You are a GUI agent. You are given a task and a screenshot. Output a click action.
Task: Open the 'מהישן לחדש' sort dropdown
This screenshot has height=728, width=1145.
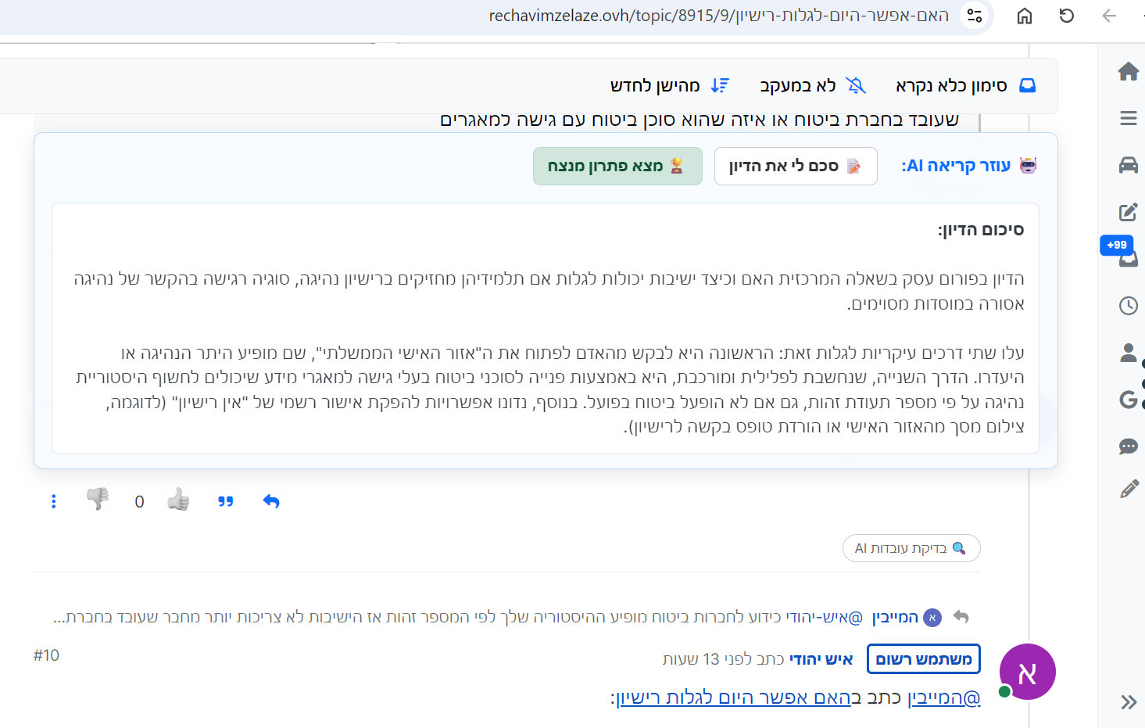click(669, 85)
